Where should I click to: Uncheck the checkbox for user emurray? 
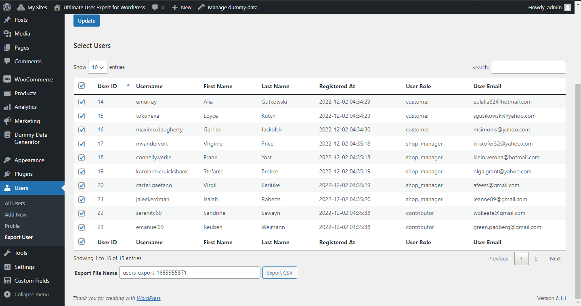pos(82,102)
